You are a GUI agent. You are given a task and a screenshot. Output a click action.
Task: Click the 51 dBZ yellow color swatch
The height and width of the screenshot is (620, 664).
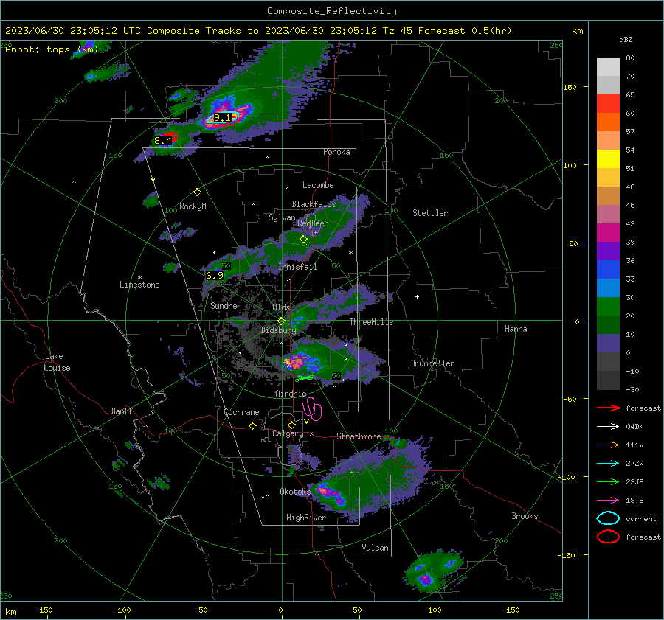[608, 159]
